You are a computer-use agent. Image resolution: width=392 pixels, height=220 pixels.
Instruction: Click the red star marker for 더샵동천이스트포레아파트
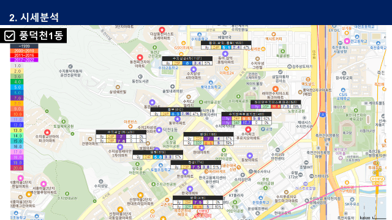(x=162, y=30)
